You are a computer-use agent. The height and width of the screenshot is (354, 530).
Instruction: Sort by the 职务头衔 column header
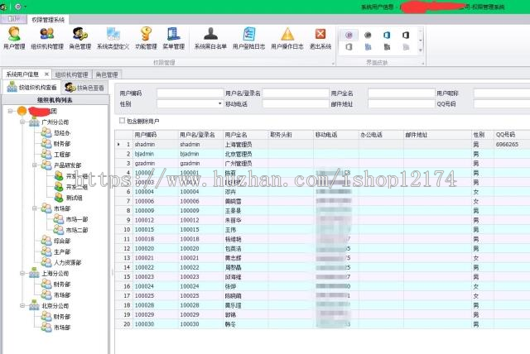click(291, 134)
